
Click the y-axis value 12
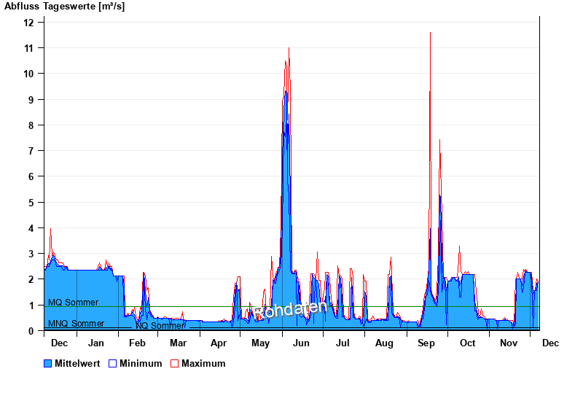coord(29,22)
